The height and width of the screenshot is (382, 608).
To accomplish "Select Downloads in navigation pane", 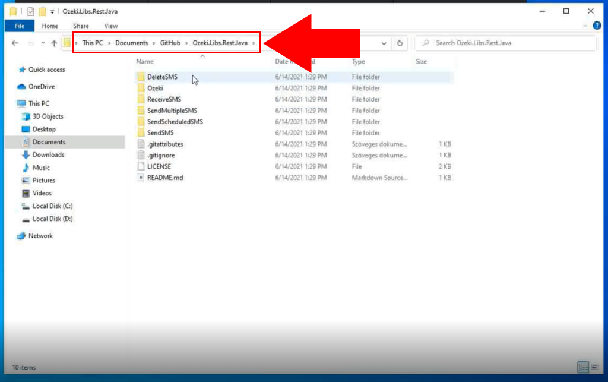I will pos(48,155).
